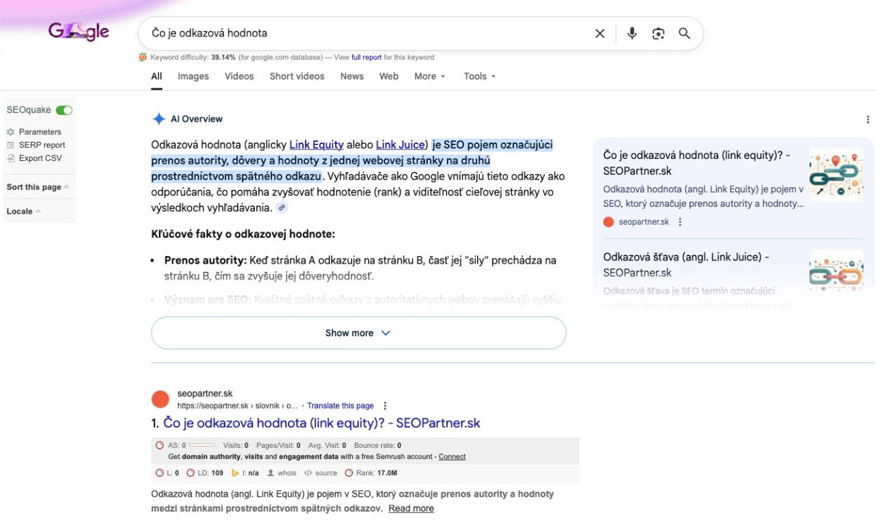
Task: Expand the More search filters dropdown
Action: tap(430, 76)
